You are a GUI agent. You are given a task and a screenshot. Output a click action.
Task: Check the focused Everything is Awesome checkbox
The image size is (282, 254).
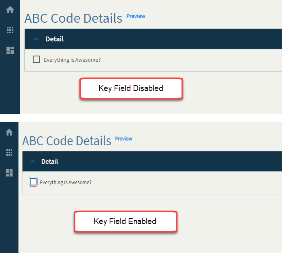[33, 182]
